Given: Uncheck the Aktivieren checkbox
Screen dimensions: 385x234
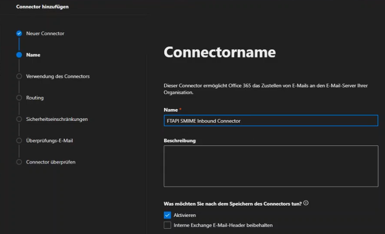Looking at the screenshot, I should point(167,215).
